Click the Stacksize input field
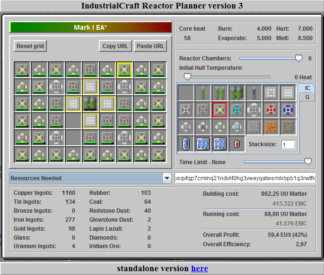This screenshot has height=275, width=324. click(x=288, y=145)
